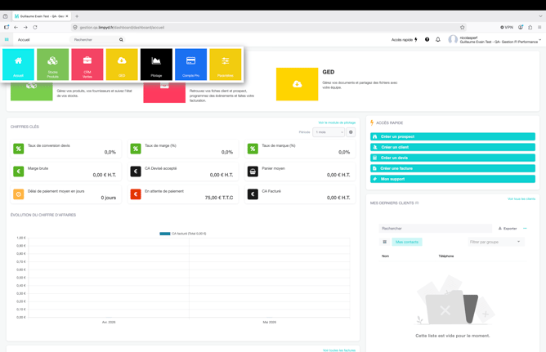Open the Période 1 mois dropdown

329,132
